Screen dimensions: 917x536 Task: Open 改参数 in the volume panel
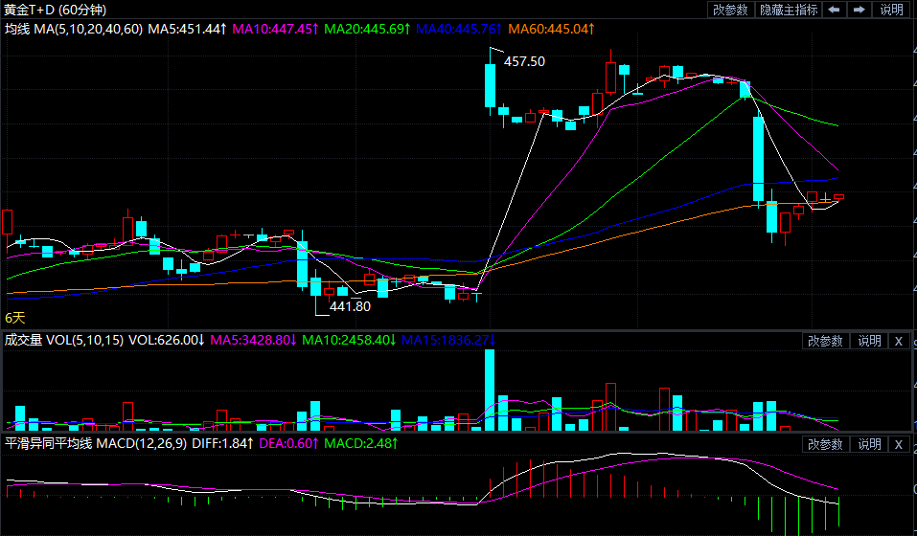click(x=824, y=341)
